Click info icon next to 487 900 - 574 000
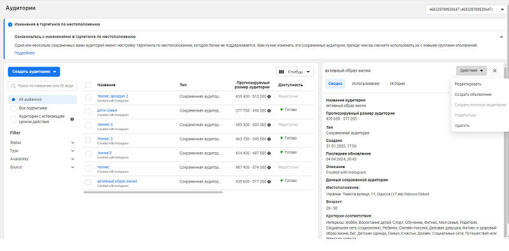Screen dimensions: 509x251 [x=269, y=167]
